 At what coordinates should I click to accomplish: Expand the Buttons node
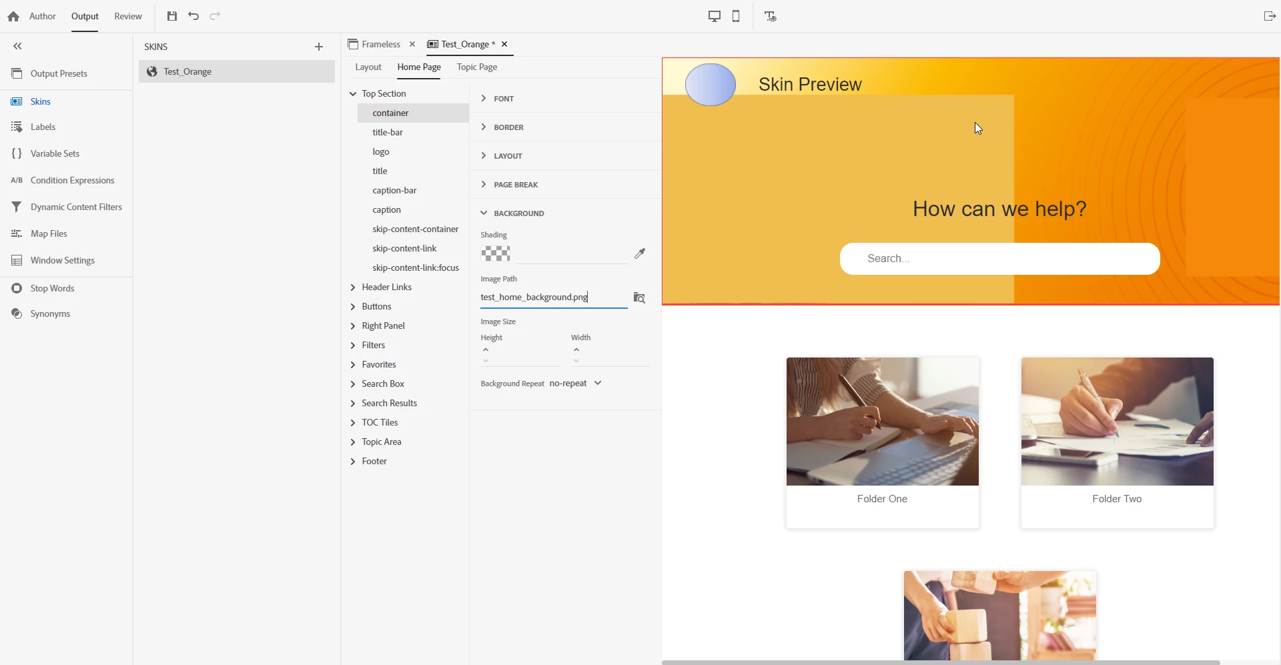point(353,307)
